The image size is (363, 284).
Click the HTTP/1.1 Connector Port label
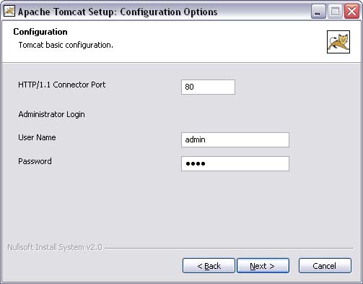(x=62, y=85)
